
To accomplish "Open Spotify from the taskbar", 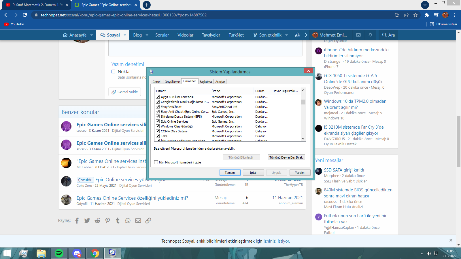I will coord(59,253).
